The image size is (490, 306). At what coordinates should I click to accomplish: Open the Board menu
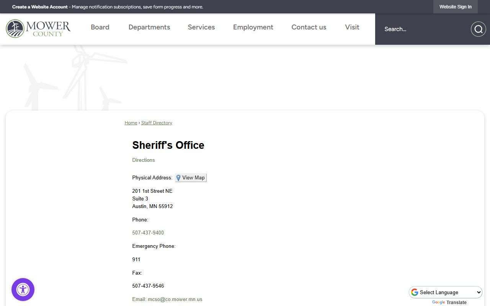(x=100, y=27)
